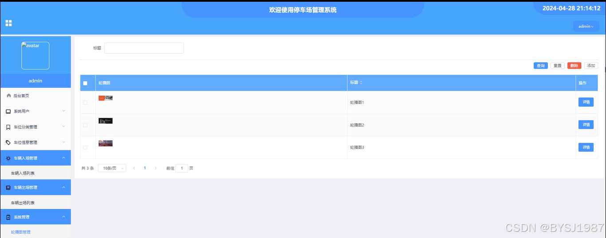Open 后台首页 in sidebar menu
Image resolution: width=606 pixels, height=238 pixels.
35,96
